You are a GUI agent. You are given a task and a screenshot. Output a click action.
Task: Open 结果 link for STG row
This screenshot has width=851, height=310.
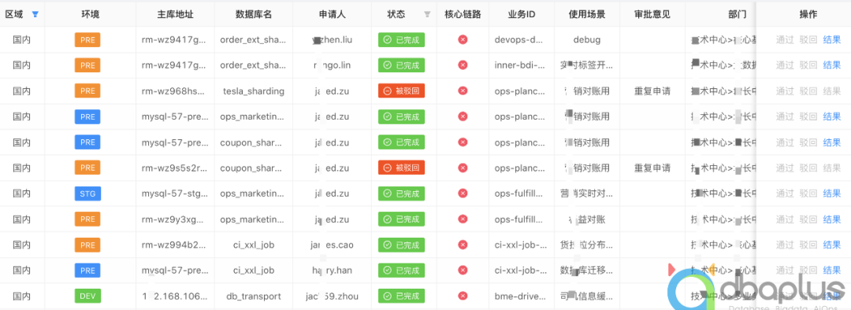click(832, 194)
